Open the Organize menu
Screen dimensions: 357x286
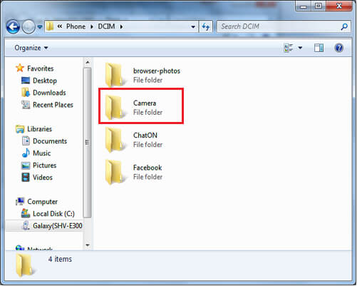click(x=31, y=48)
